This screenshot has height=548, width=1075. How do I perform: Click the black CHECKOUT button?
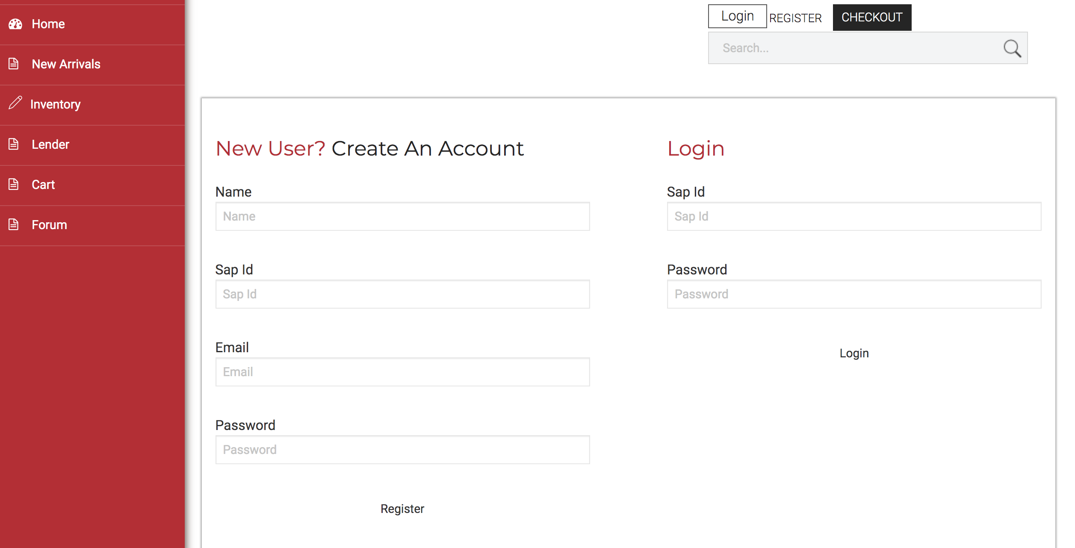(872, 18)
